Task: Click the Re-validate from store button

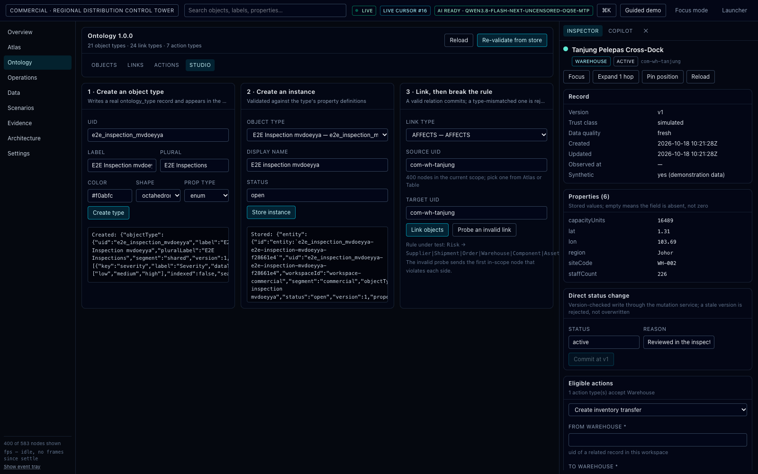Action: (512, 40)
